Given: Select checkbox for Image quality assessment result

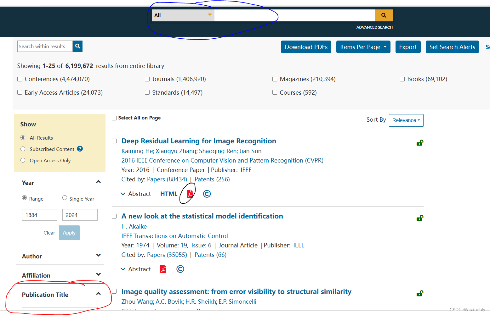Looking at the screenshot, I should pyautogui.click(x=114, y=291).
